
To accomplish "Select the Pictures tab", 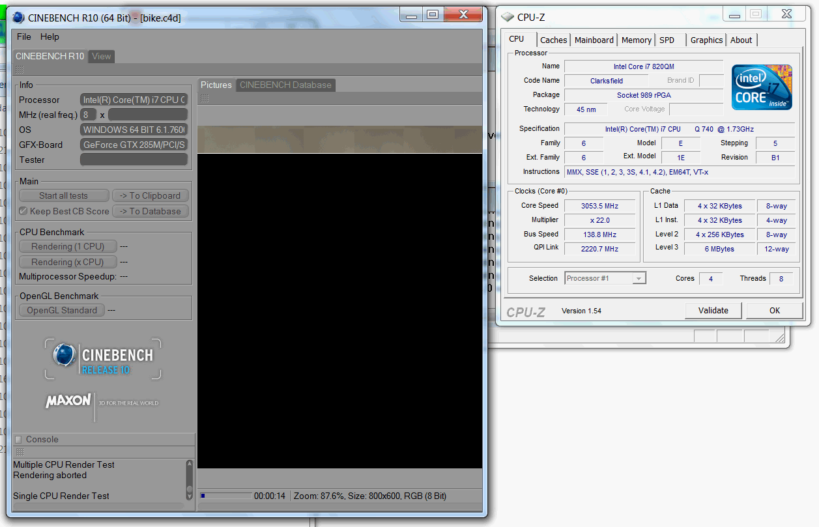I will pos(216,85).
